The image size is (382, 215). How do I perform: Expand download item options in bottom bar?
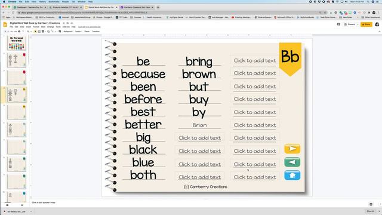[31, 211]
